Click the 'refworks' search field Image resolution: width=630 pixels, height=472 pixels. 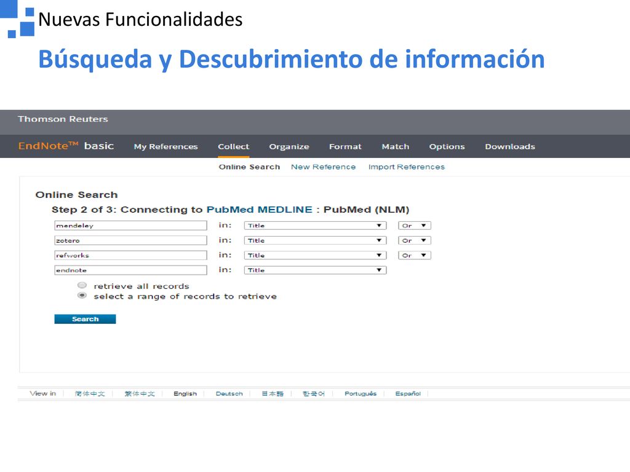point(130,255)
